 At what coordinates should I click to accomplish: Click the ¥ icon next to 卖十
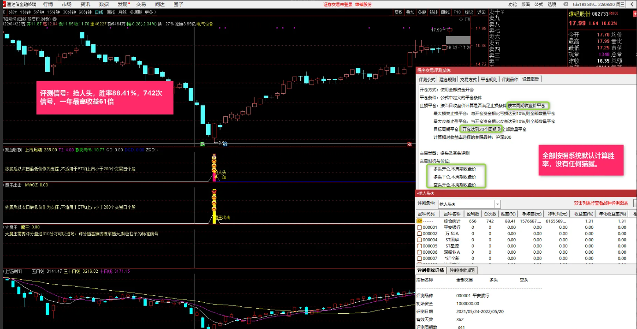click(x=503, y=12)
